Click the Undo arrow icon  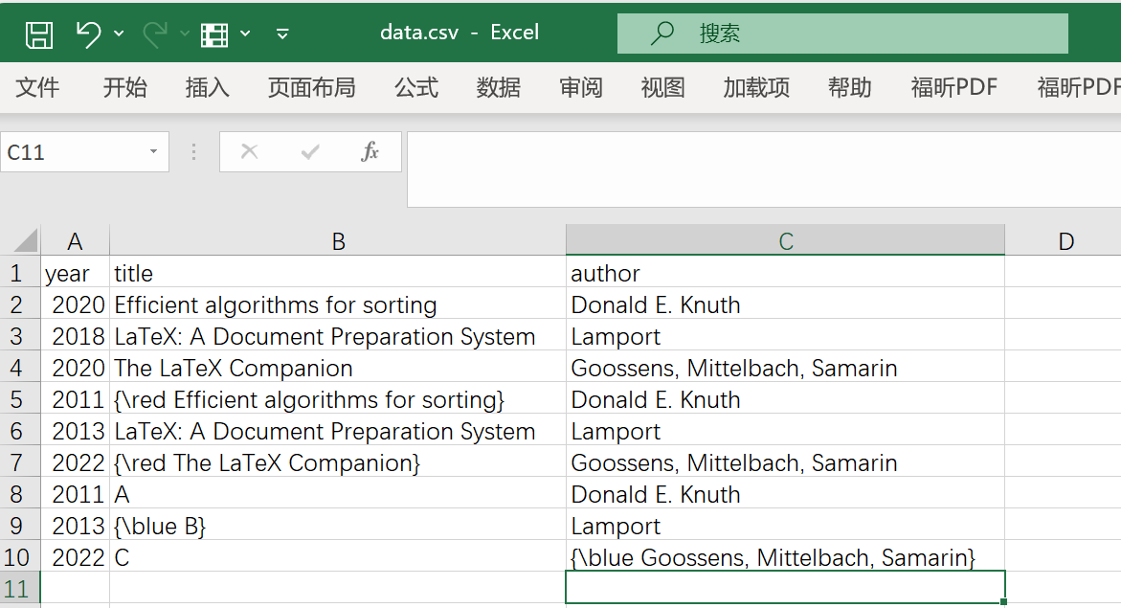click(89, 34)
